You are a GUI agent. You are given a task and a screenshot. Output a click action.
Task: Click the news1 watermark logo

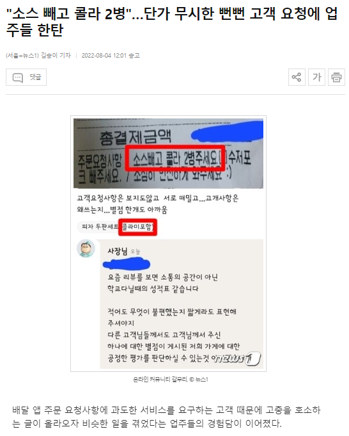pyautogui.click(x=237, y=359)
